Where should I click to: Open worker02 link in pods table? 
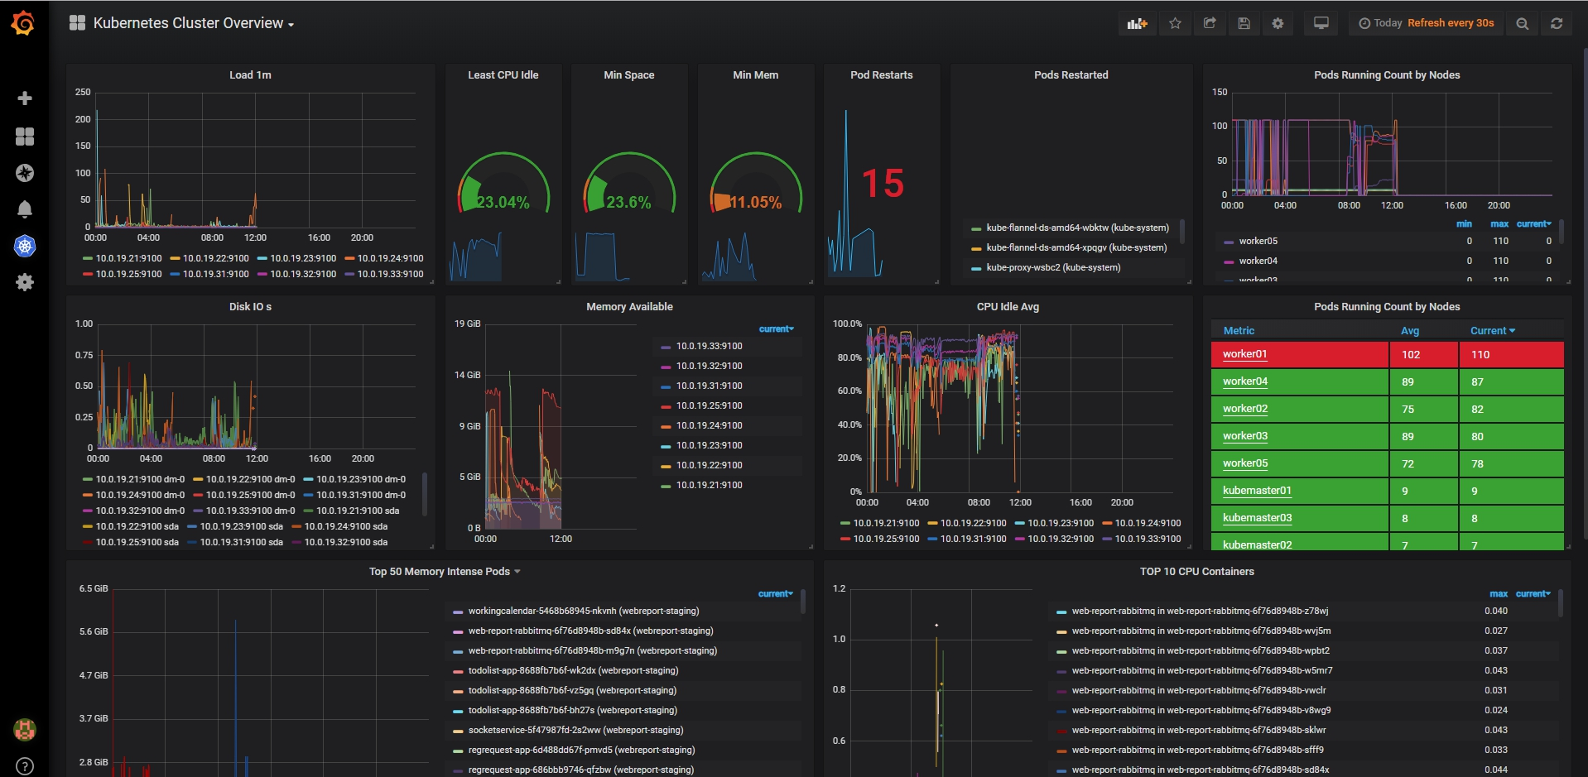click(1244, 409)
